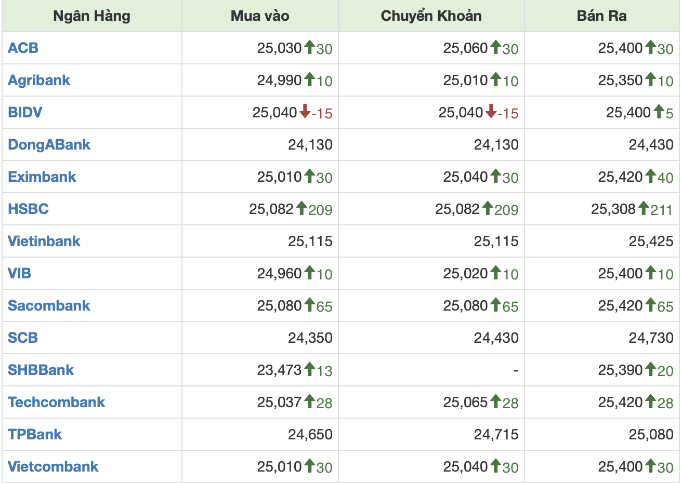Viewport: 682px width, 483px height.
Task: Click the Vietcombank link
Action: pyautogui.click(x=53, y=466)
